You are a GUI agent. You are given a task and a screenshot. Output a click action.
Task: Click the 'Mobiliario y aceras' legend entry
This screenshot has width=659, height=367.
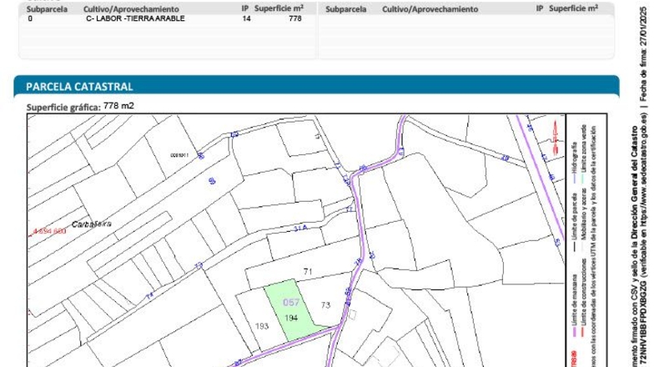583,214
